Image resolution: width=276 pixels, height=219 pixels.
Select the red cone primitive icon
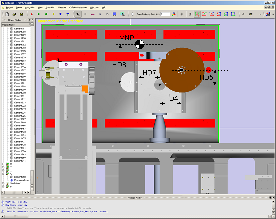click(32, 14)
